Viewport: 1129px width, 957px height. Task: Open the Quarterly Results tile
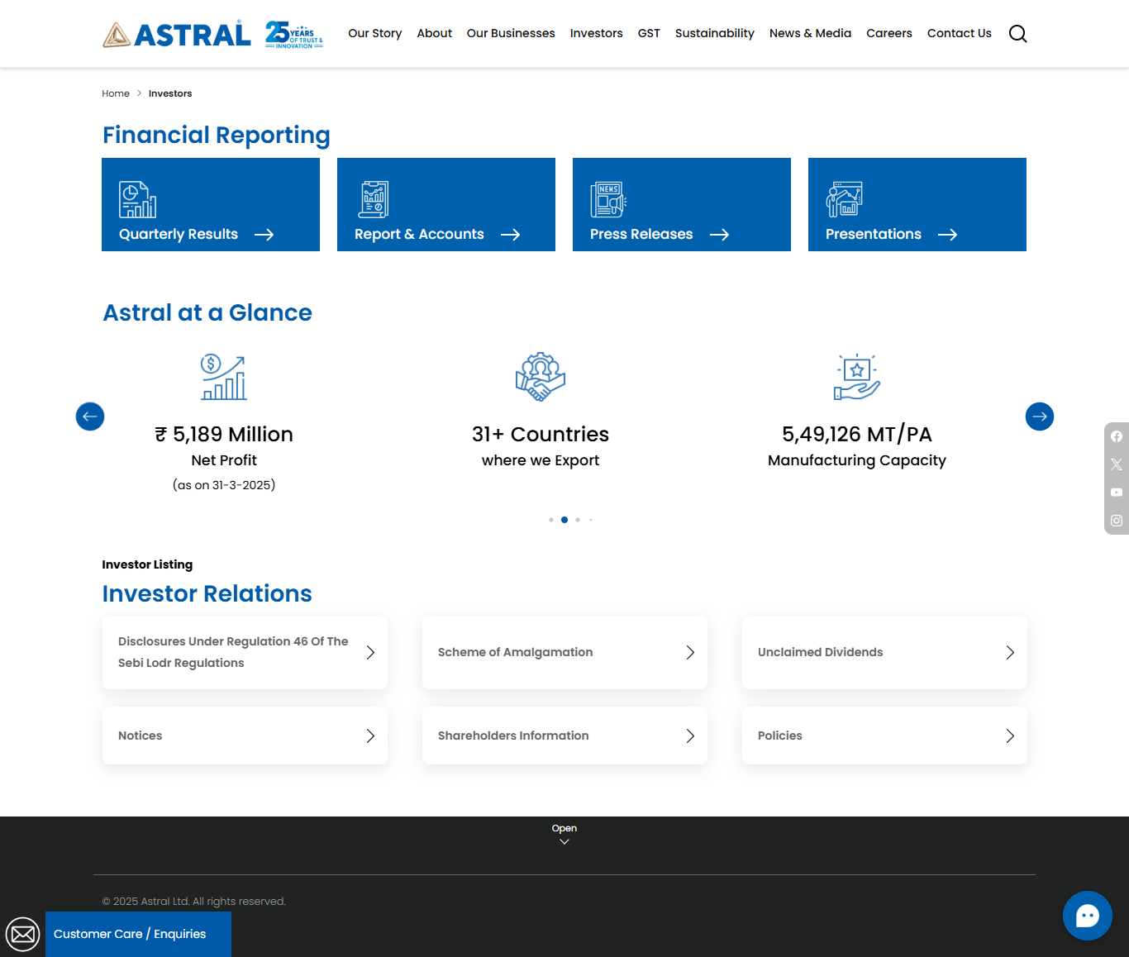tap(211, 205)
